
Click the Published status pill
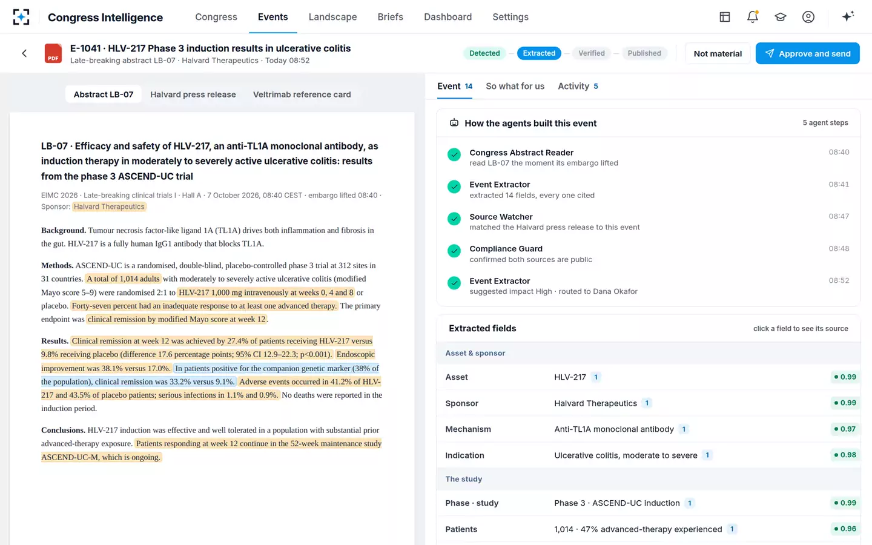(x=644, y=53)
